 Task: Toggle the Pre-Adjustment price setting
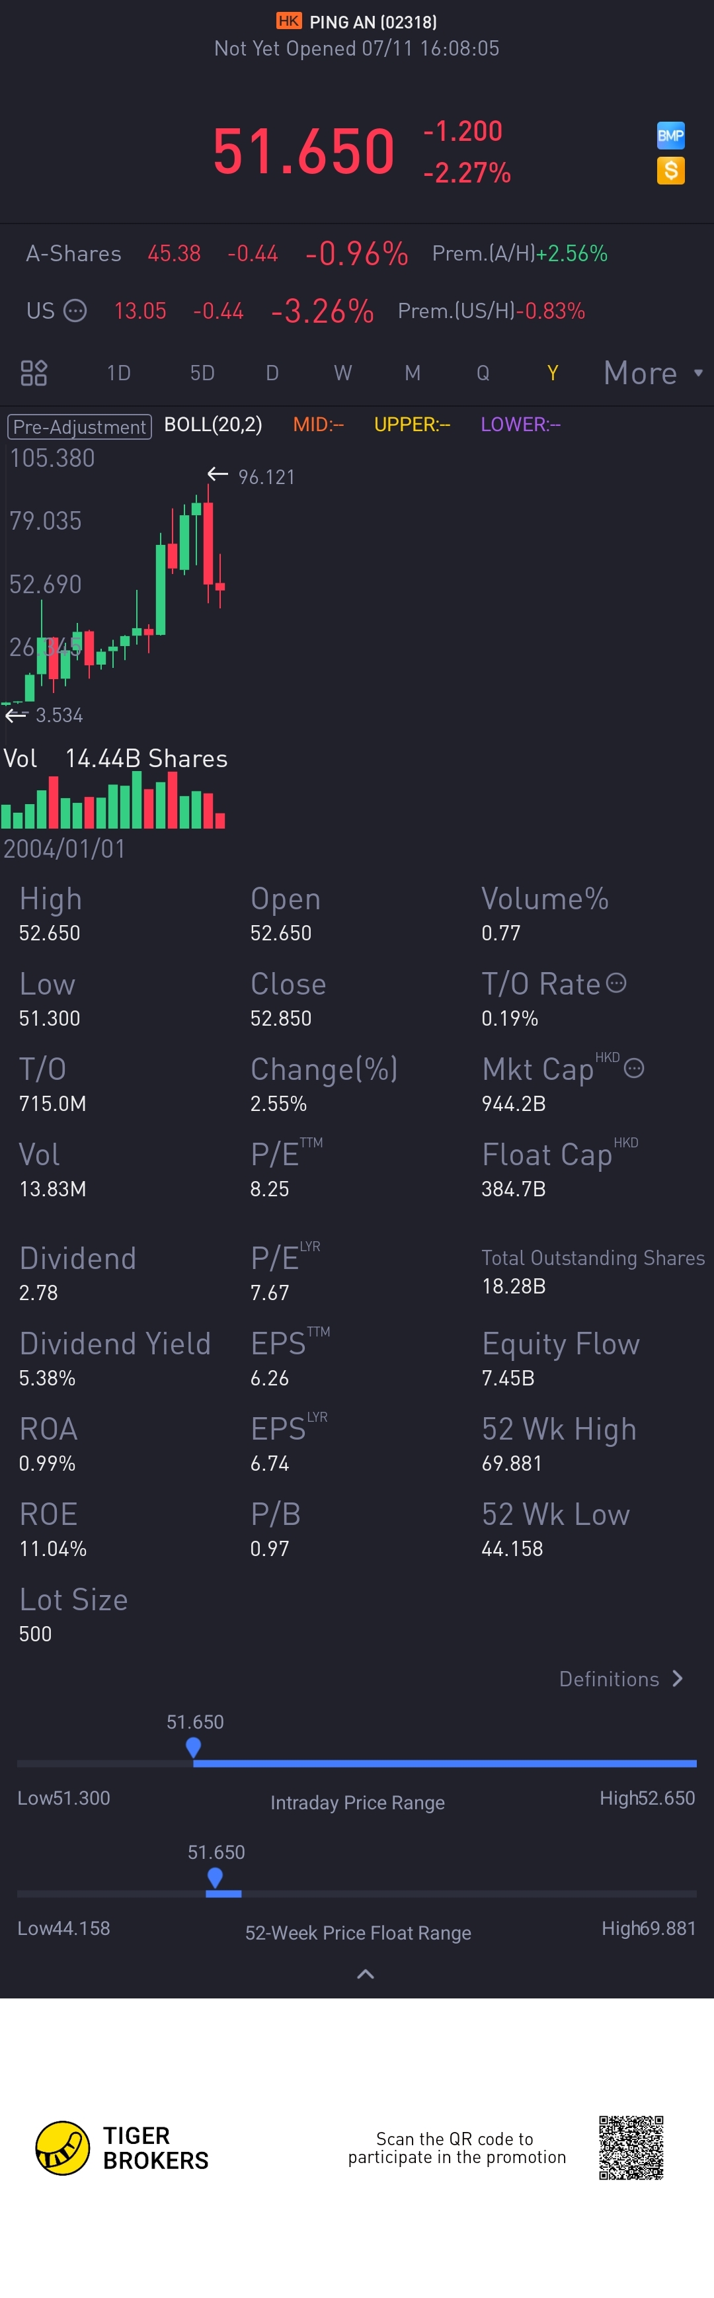(x=79, y=427)
